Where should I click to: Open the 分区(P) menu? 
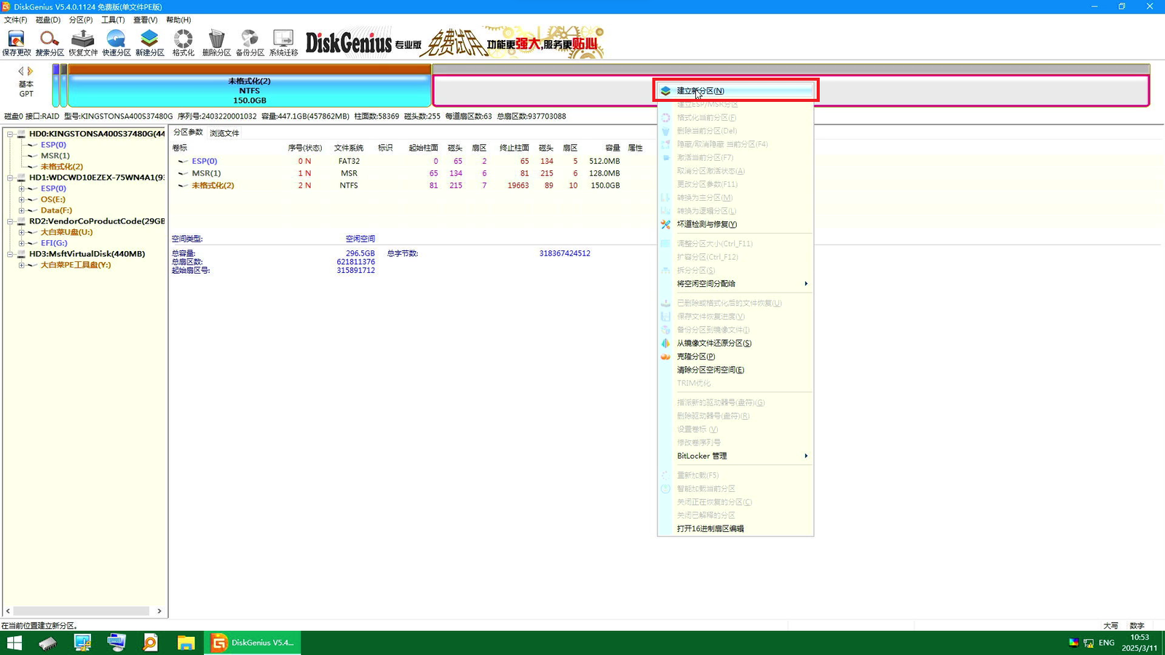point(81,20)
